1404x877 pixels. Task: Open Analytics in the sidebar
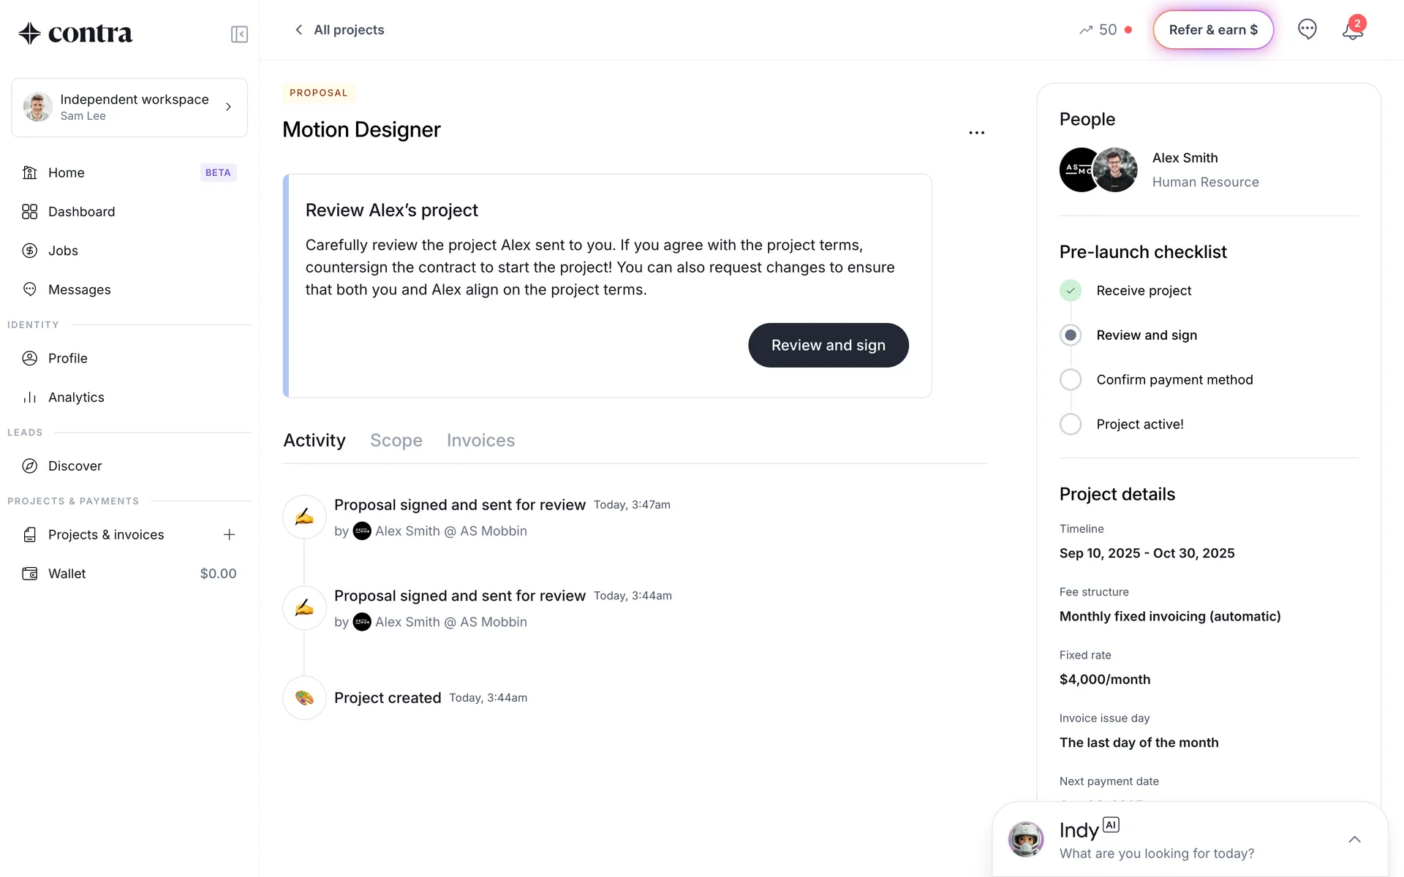(76, 398)
